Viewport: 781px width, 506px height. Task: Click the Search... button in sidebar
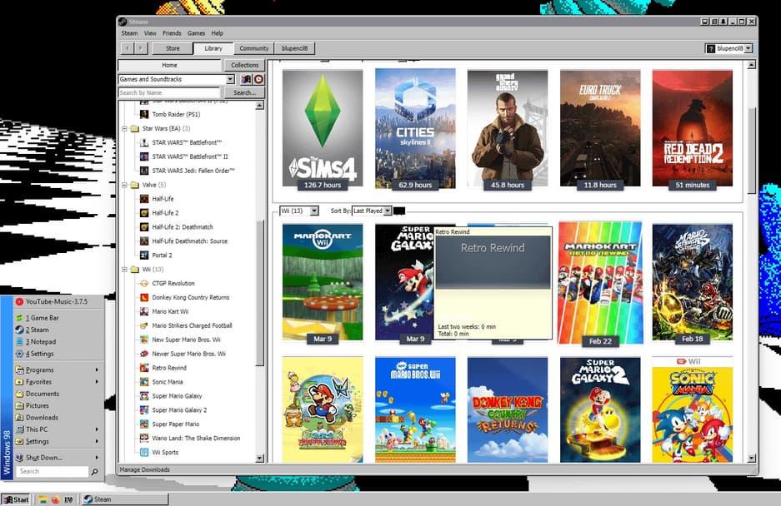tap(244, 92)
